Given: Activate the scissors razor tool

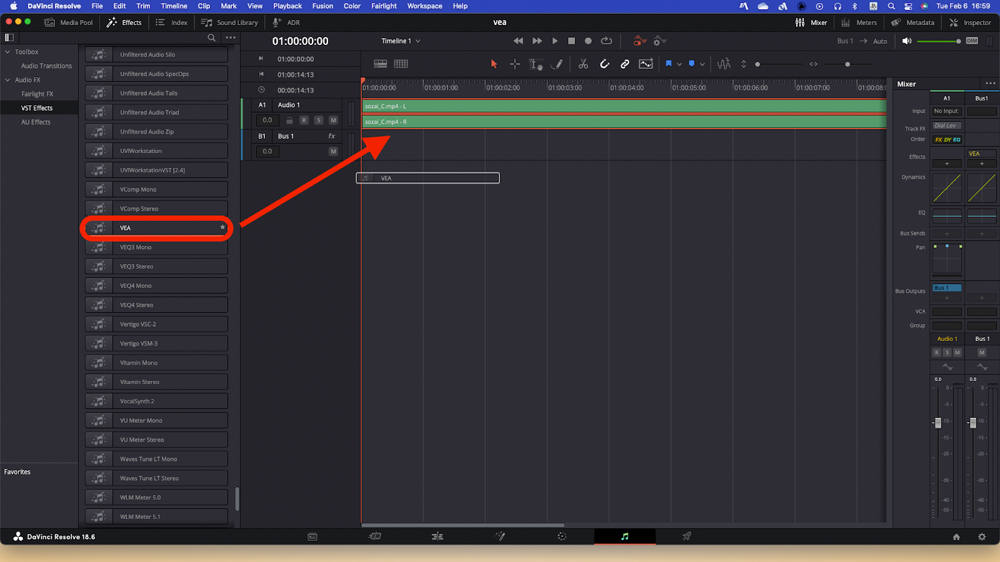Looking at the screenshot, I should (583, 64).
